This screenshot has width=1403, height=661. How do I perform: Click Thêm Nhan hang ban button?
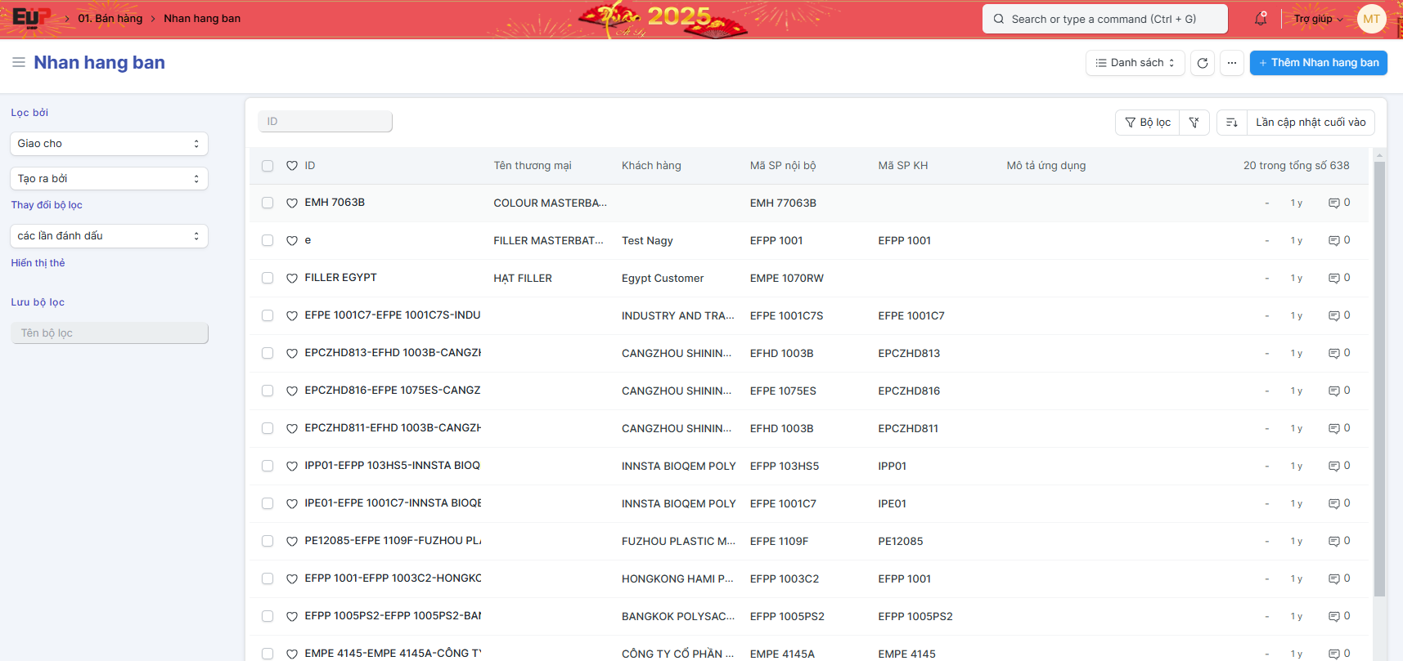(1318, 63)
